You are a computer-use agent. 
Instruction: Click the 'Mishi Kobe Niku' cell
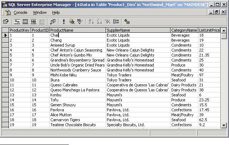coord(77,75)
